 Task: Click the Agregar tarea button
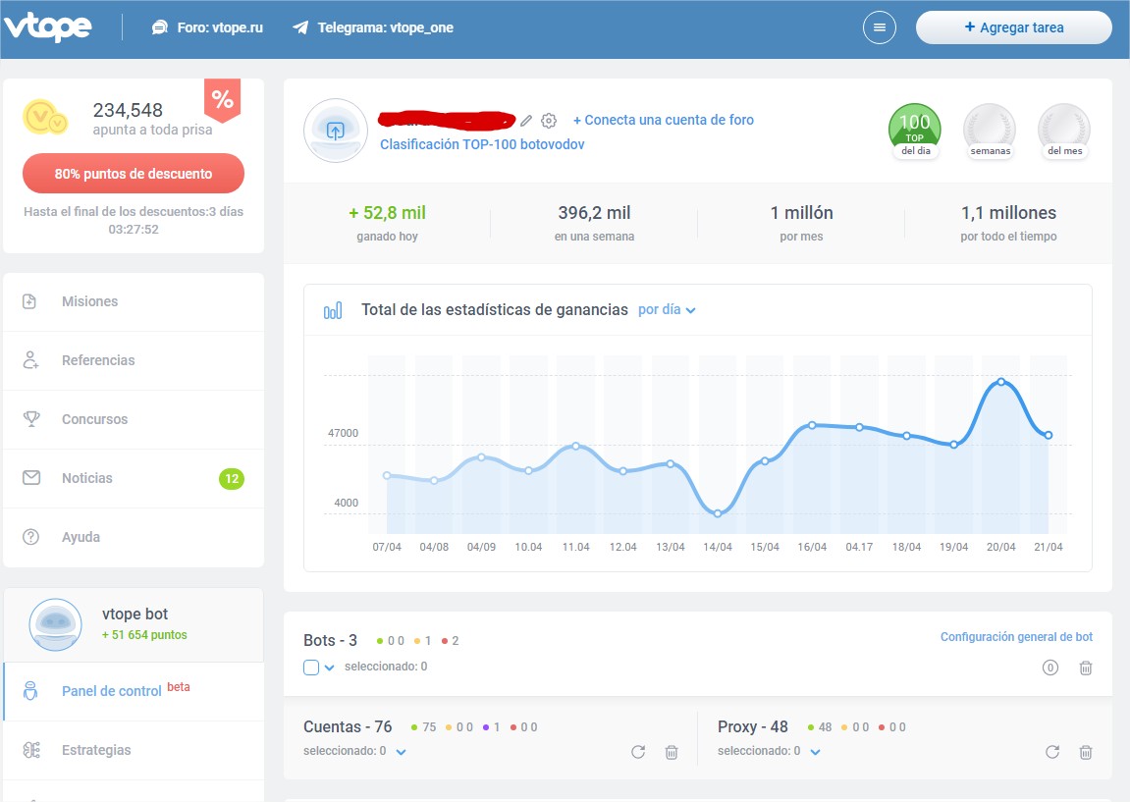(x=1014, y=27)
